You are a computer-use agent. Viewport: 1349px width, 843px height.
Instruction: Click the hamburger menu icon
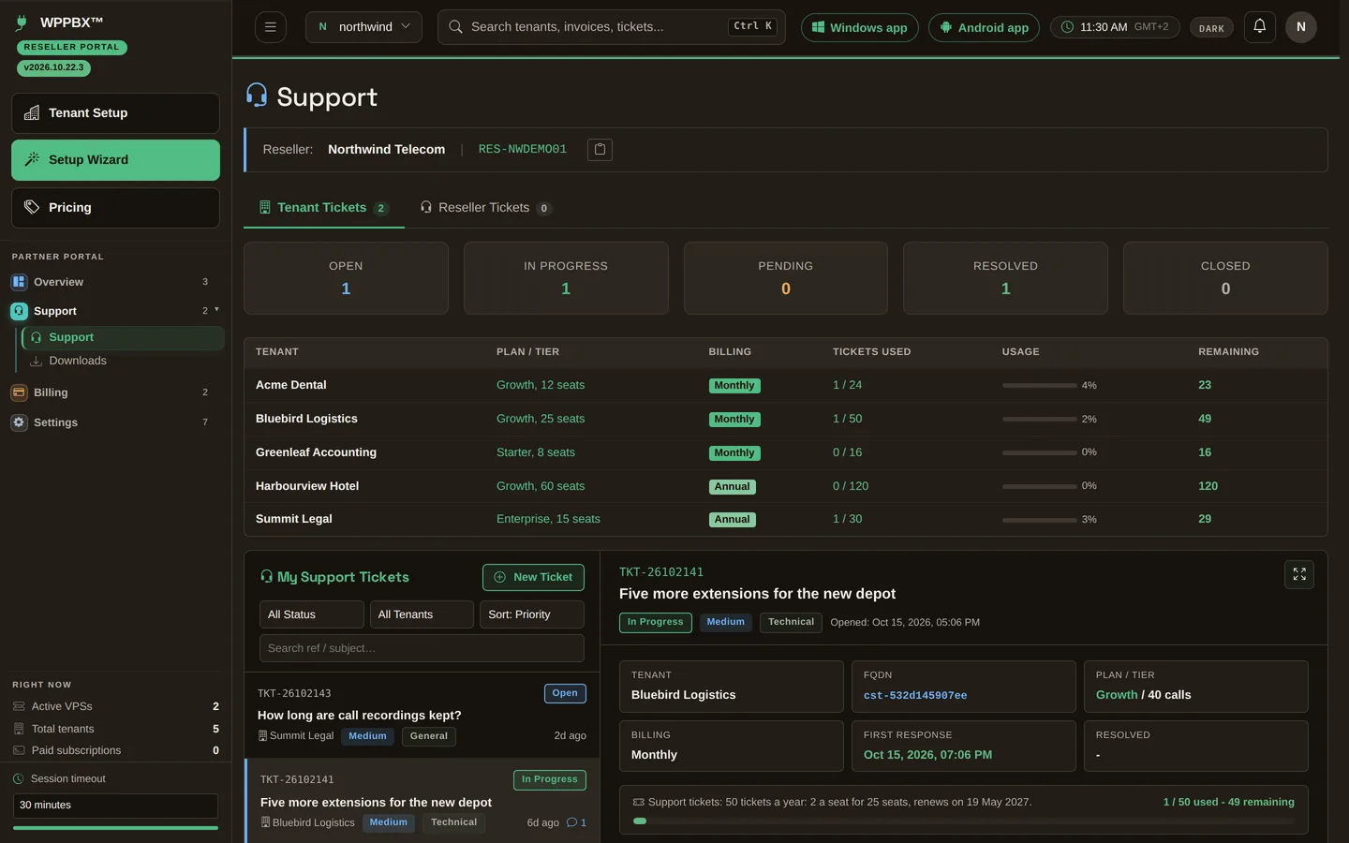pyautogui.click(x=271, y=27)
